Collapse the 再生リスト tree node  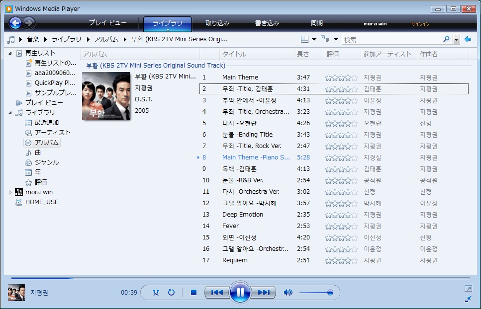coord(10,53)
